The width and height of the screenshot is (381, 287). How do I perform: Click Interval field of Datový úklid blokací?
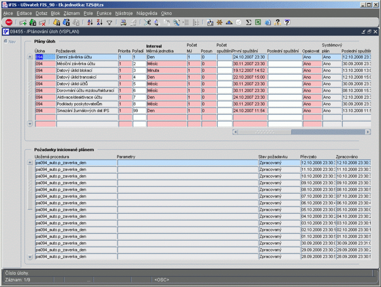pos(166,70)
